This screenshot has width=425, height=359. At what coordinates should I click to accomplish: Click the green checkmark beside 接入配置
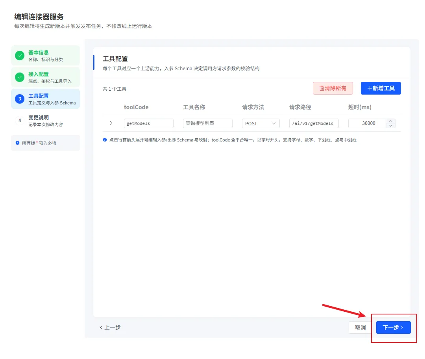(x=20, y=77)
